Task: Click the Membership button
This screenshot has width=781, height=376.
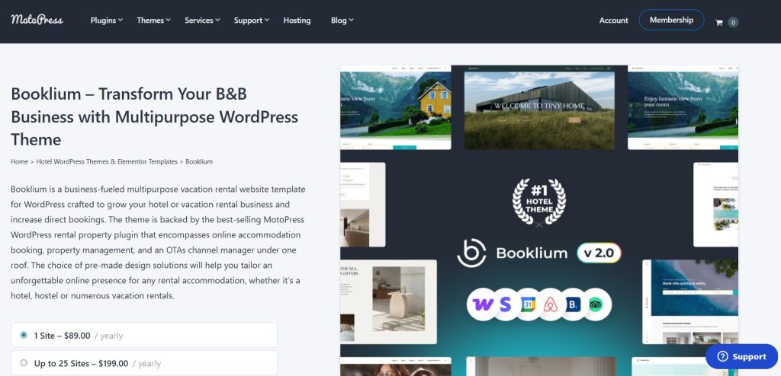Action: [x=671, y=20]
